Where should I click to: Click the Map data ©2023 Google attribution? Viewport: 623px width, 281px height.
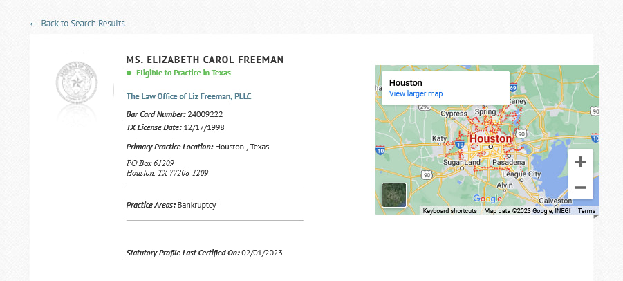[528, 211]
